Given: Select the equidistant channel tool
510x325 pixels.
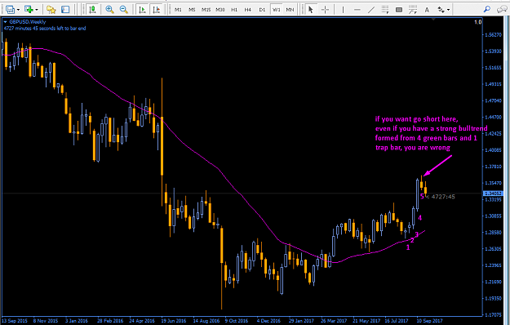Looking at the screenshot, I should point(385,10).
